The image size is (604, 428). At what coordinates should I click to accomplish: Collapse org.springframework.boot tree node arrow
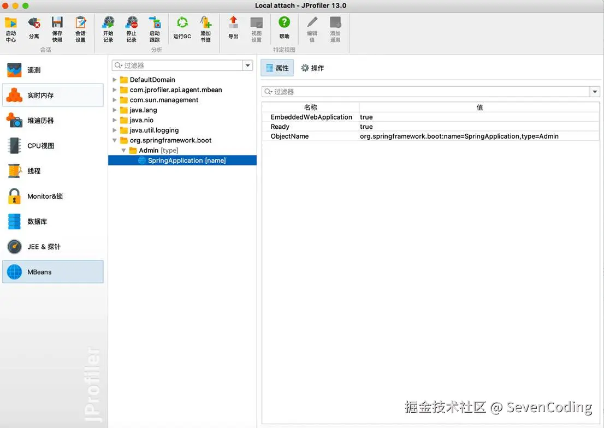pyautogui.click(x=114, y=140)
